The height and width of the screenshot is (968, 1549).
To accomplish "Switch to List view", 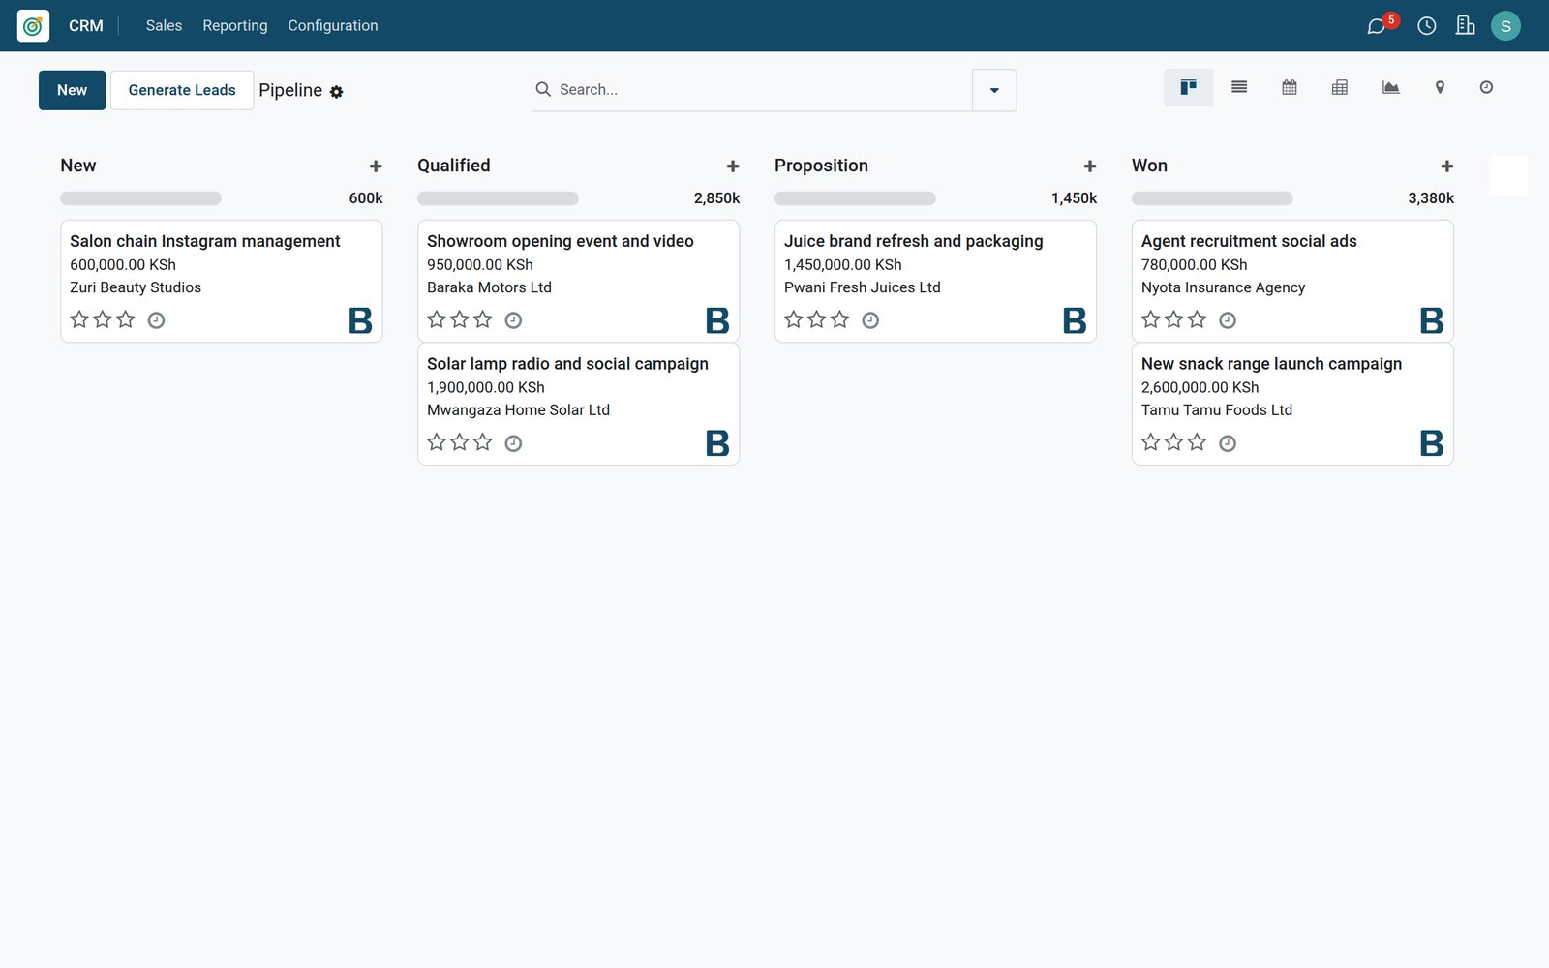I will click(1239, 88).
